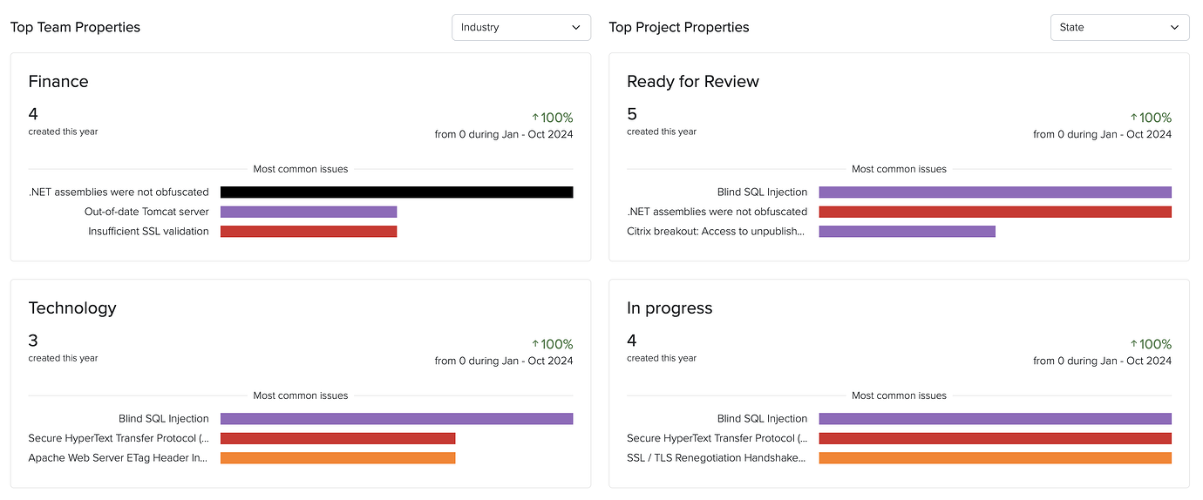Click the In progress card heading
This screenshot has height=500, width=1203.
[669, 308]
